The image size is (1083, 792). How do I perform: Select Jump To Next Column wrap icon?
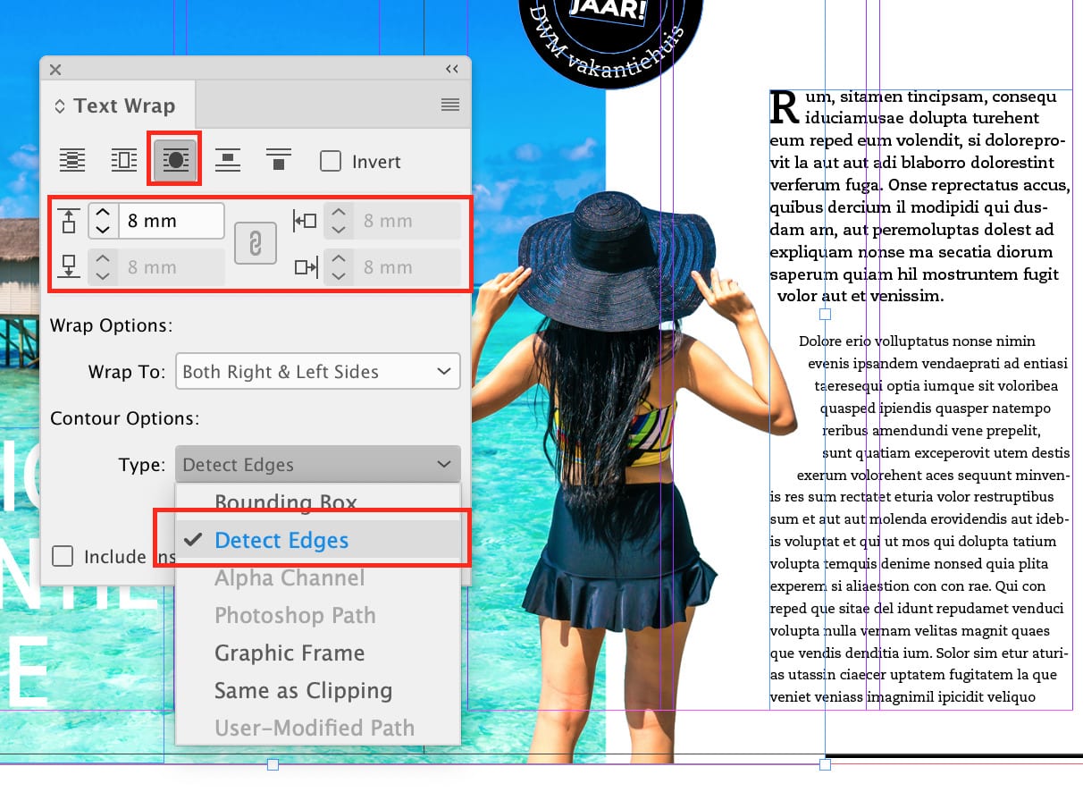pyautogui.click(x=277, y=159)
